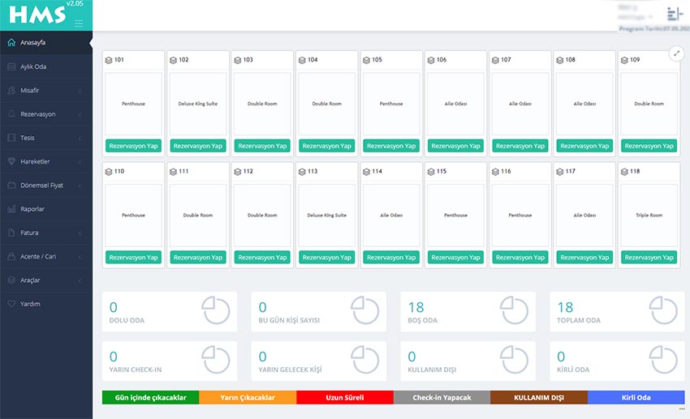The width and height of the screenshot is (690, 419).
Task: Click Rezervasyon Yap for room 118
Action: [649, 258]
